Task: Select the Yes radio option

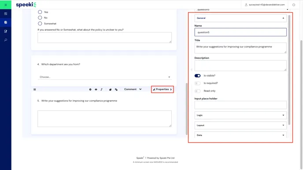Action: pos(40,12)
